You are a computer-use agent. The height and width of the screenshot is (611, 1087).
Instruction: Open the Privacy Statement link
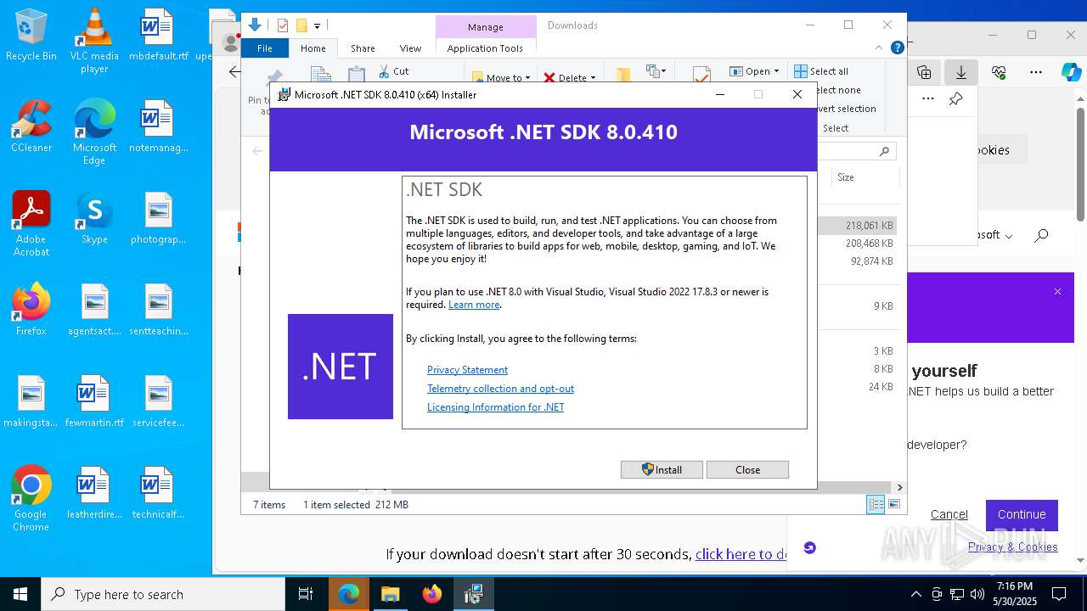(x=467, y=370)
